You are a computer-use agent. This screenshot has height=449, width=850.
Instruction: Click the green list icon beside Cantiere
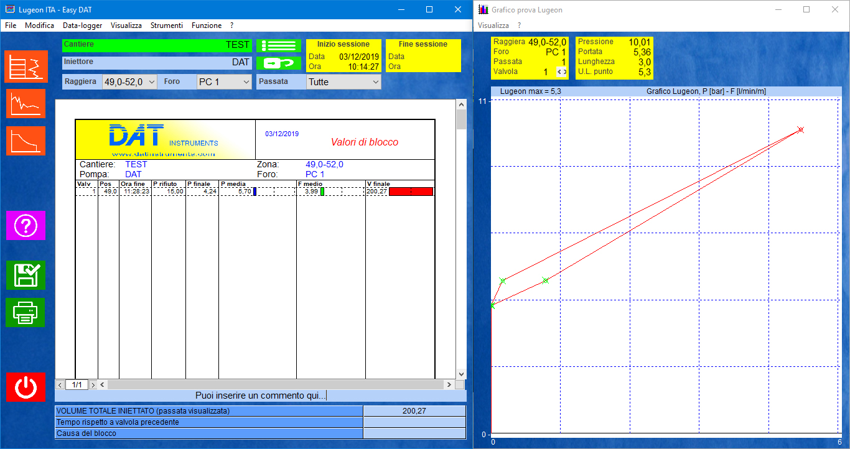point(278,45)
